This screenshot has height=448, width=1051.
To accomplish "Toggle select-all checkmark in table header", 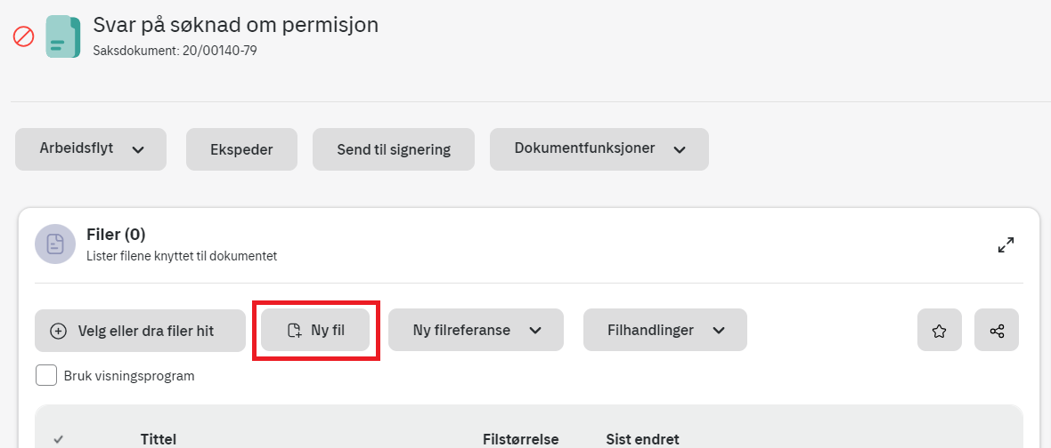I will point(58,439).
